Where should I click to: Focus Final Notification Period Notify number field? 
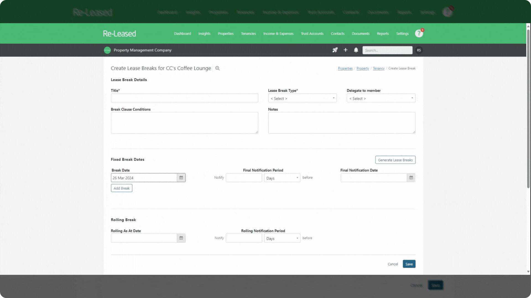[x=244, y=178]
